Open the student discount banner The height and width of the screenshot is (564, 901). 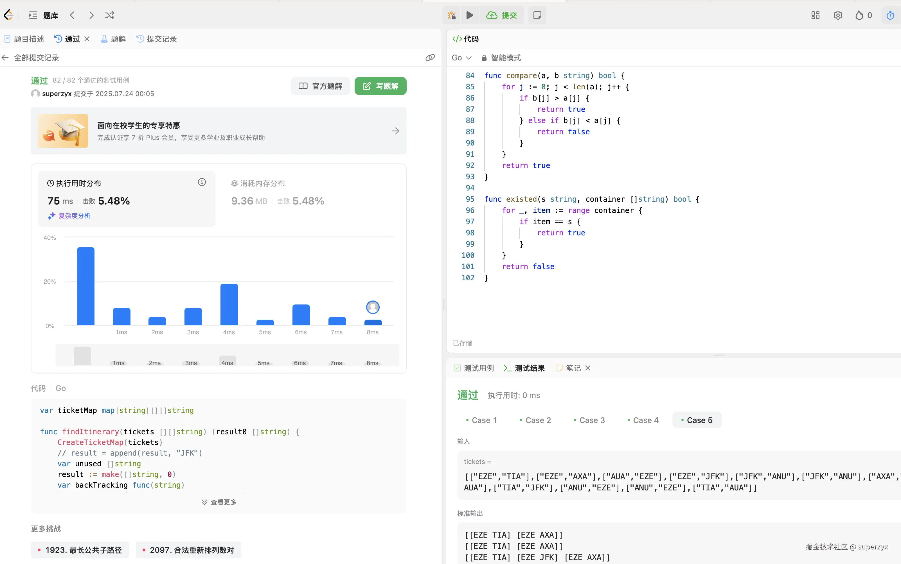click(x=219, y=131)
